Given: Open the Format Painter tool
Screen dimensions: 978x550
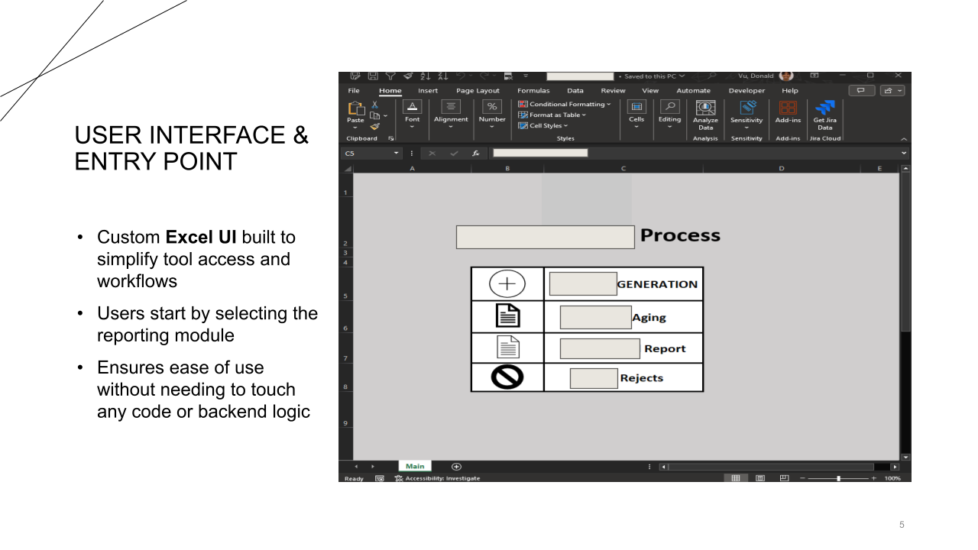Looking at the screenshot, I should (x=374, y=126).
